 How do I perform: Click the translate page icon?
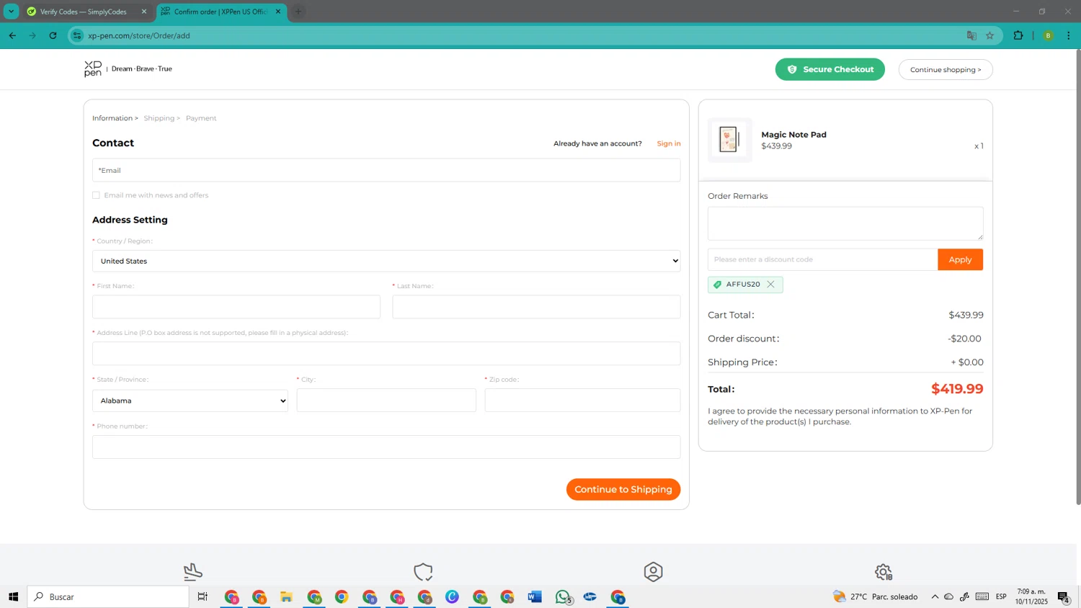pyautogui.click(x=971, y=35)
